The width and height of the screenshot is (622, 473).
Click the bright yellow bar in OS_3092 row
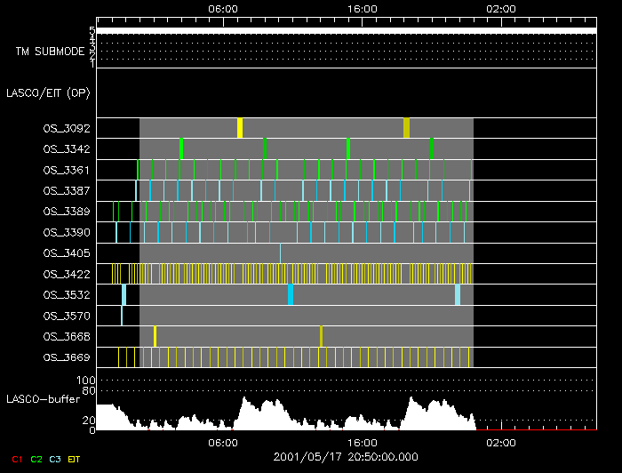coord(240,128)
